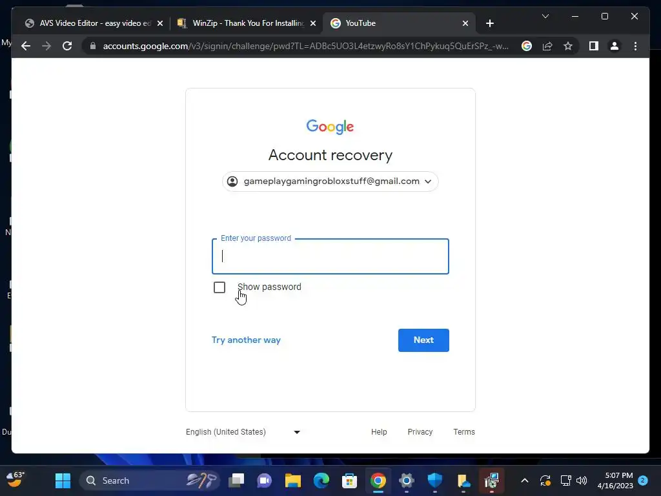Click the Google icon in address bar
Screen dimensions: 661x496
527,46
